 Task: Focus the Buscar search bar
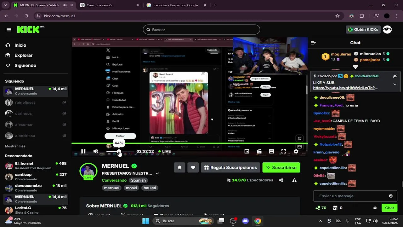point(201,30)
